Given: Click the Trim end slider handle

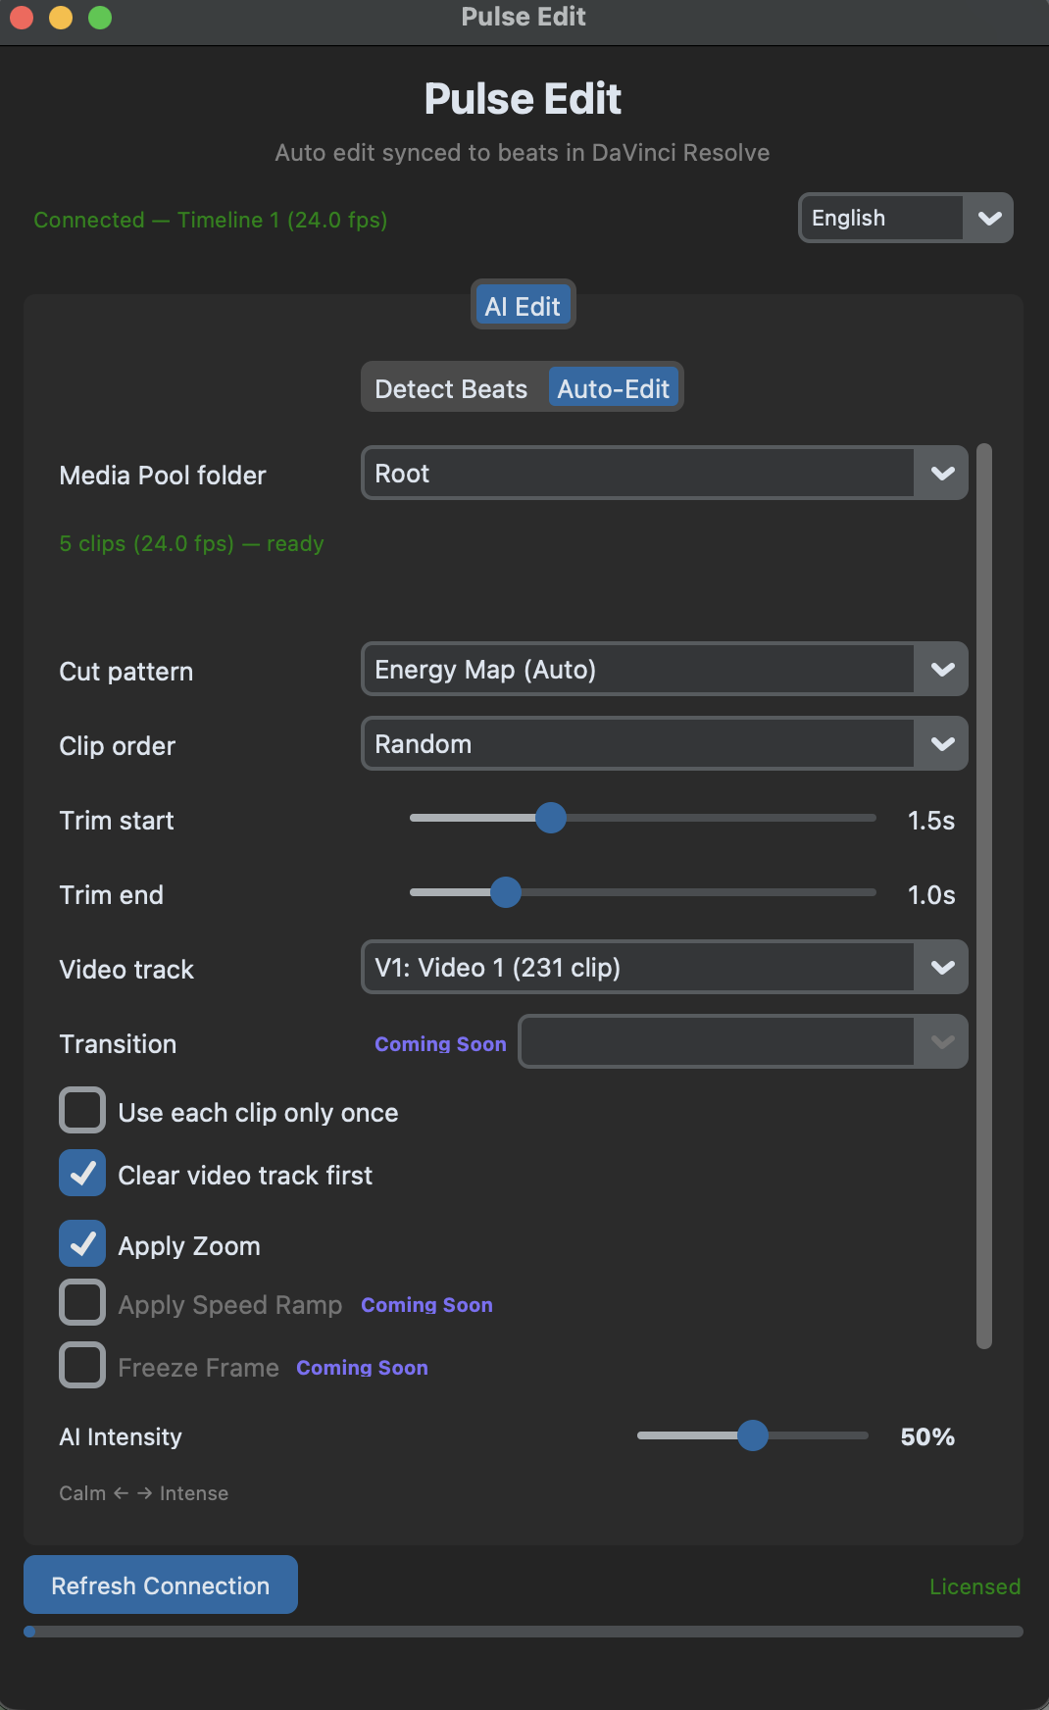Looking at the screenshot, I should [x=506, y=892].
